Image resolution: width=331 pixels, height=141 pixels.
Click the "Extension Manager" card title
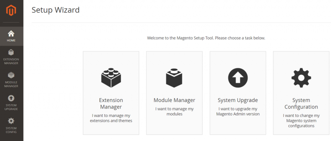111,104
